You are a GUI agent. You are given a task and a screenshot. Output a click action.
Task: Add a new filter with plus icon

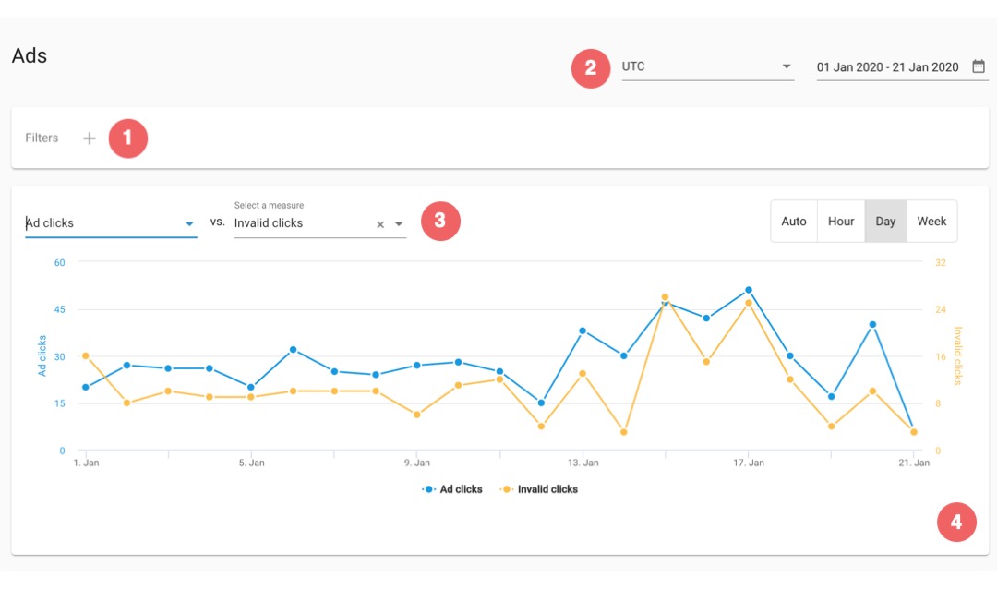click(89, 138)
